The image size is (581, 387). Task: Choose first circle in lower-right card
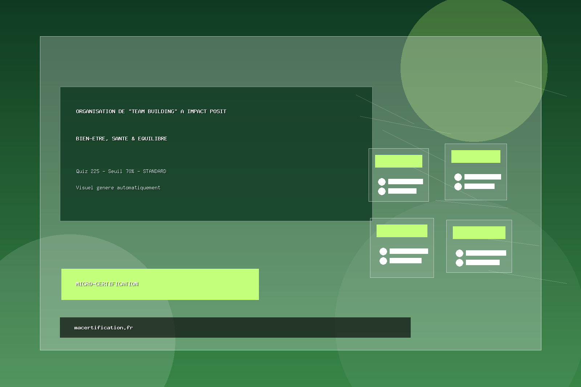click(459, 253)
